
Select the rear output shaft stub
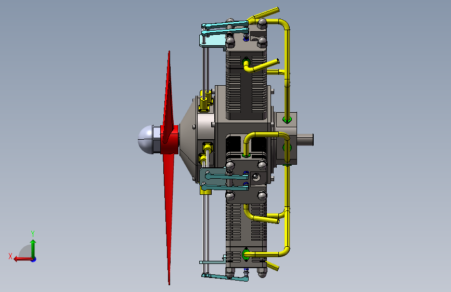pyautogui.click(x=305, y=140)
